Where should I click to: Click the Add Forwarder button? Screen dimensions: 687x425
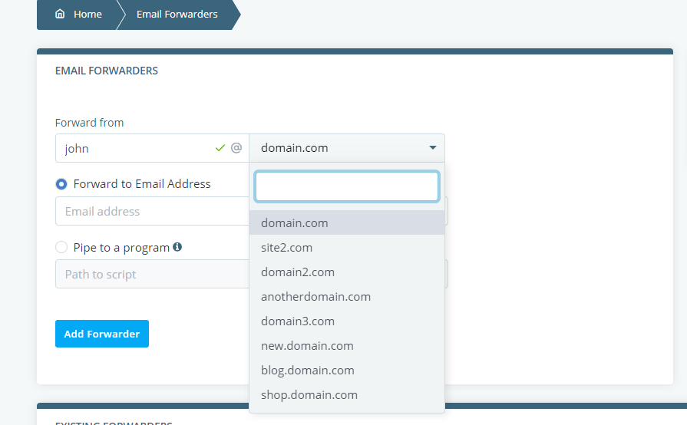click(102, 334)
